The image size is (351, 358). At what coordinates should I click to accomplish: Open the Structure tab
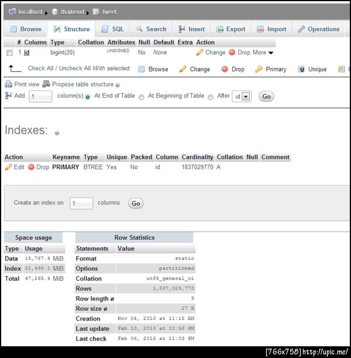click(x=71, y=29)
